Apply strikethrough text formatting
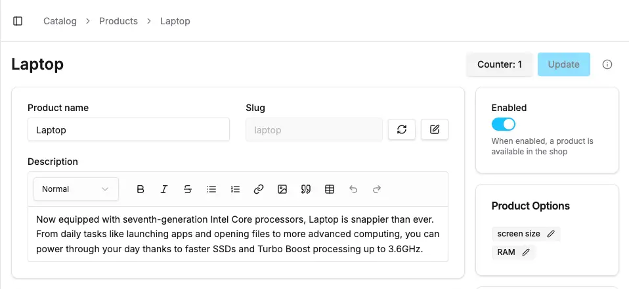629x289 pixels. (x=188, y=189)
